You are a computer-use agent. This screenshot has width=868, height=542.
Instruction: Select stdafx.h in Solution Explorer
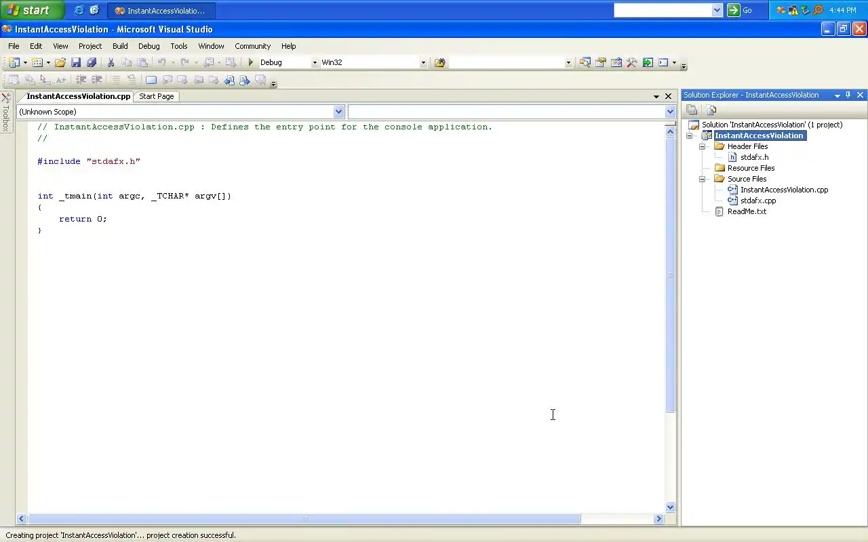754,157
